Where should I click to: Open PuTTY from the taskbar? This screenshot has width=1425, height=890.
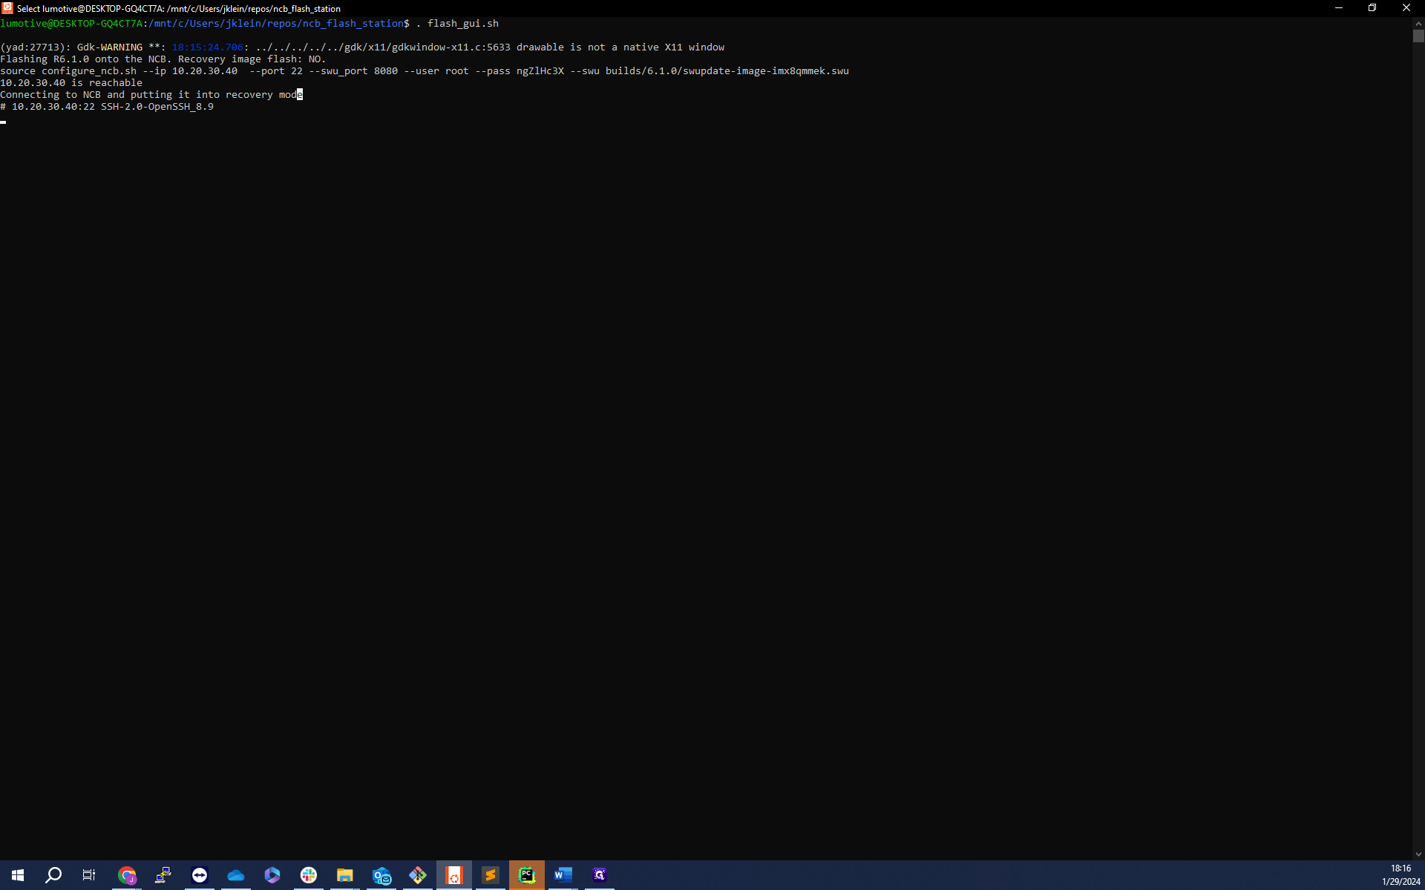click(x=163, y=875)
